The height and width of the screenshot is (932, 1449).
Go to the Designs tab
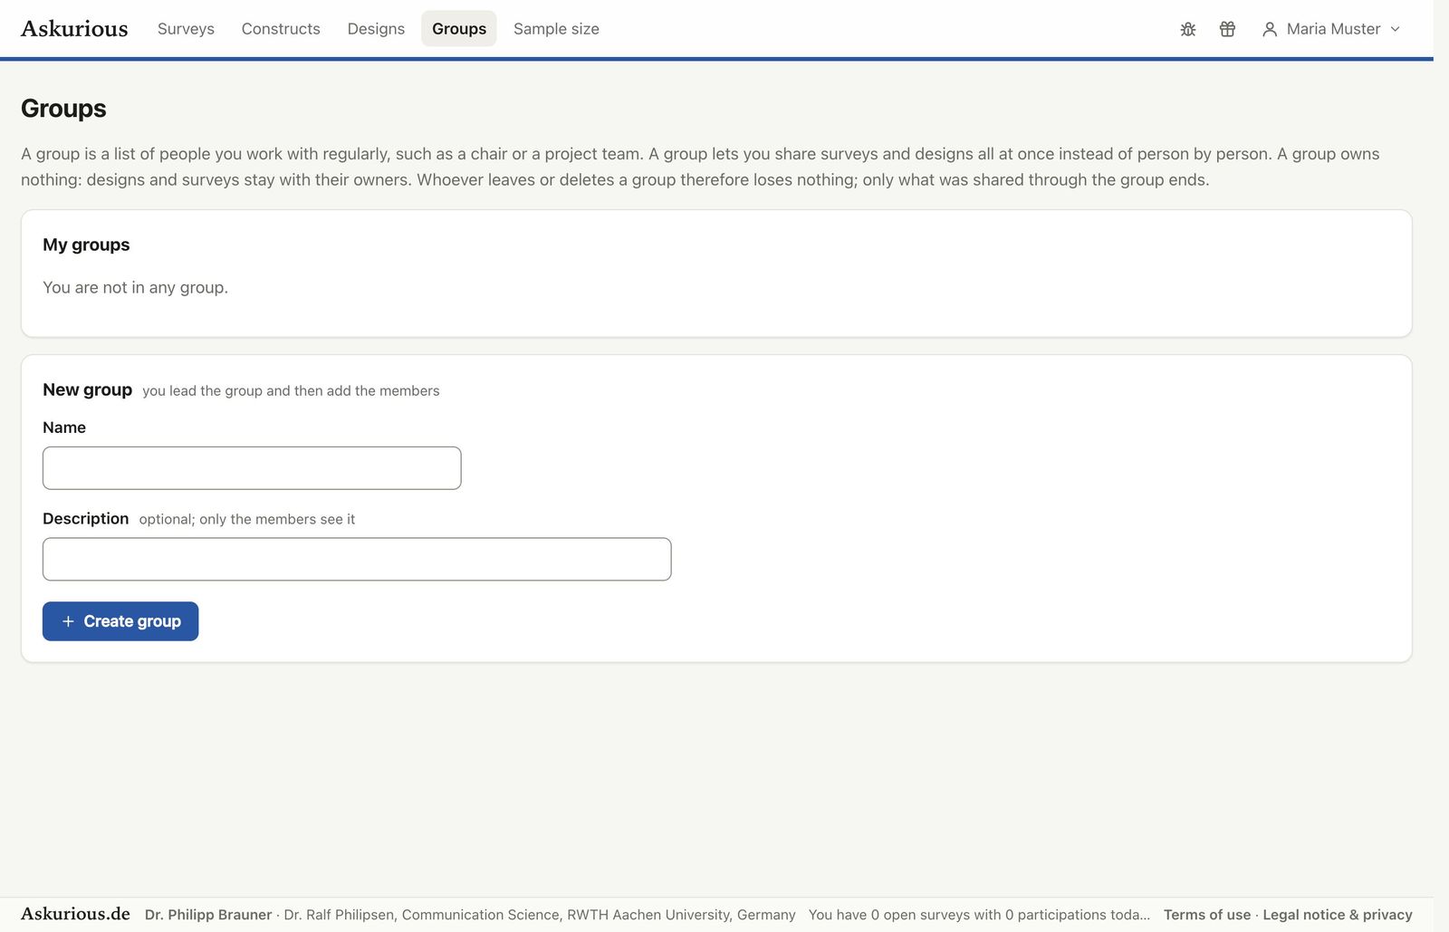click(x=376, y=29)
